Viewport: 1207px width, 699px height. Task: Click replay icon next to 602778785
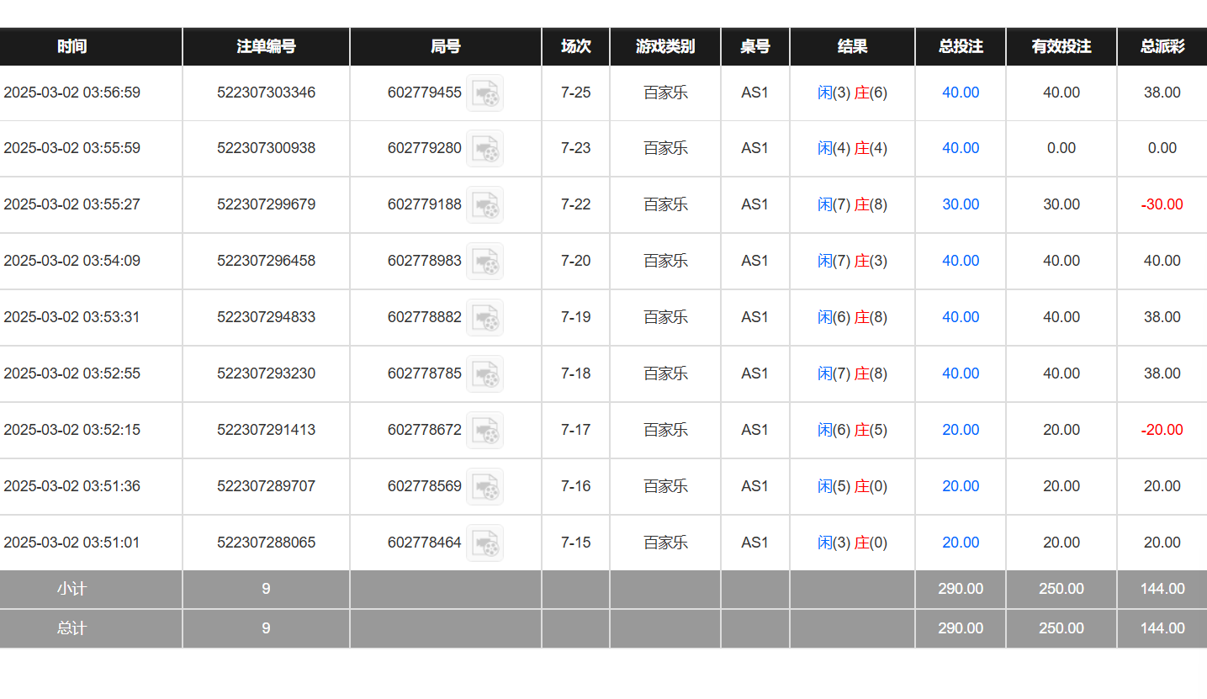click(484, 374)
